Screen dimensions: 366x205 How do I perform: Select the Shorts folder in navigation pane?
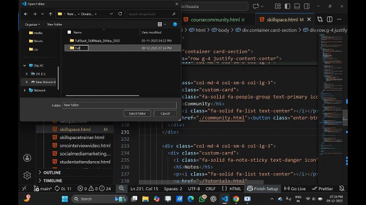[x=36, y=41]
